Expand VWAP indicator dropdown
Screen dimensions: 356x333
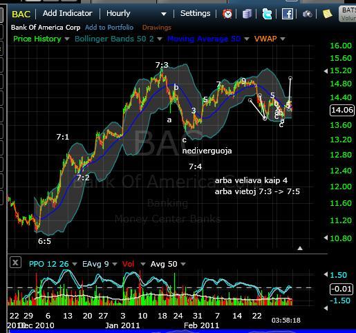[283, 39]
